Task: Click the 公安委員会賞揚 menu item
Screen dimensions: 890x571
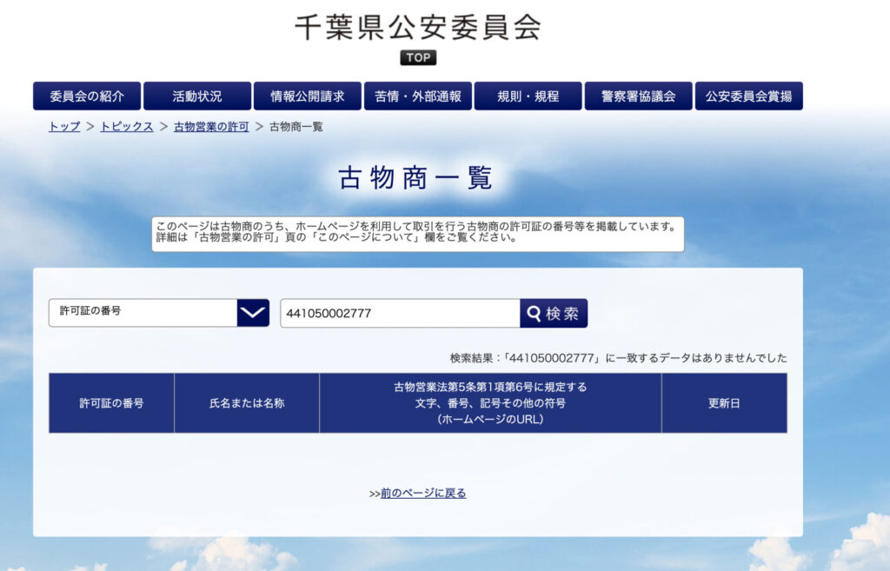Action: (x=749, y=96)
